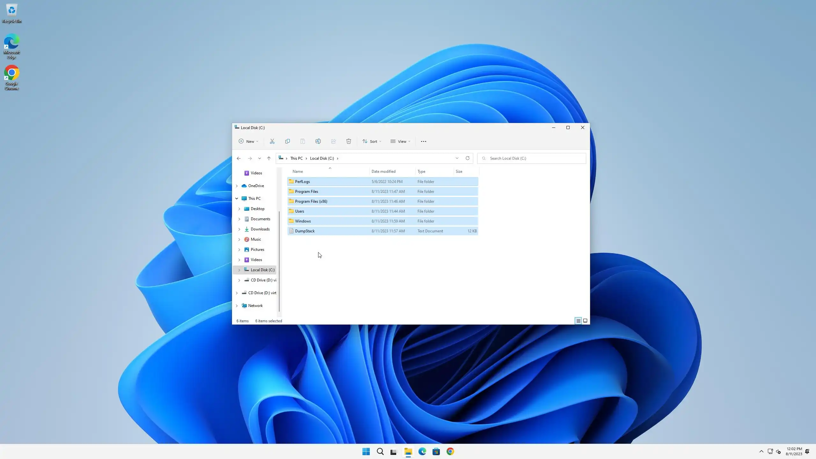Open the Sort menu

pos(372,141)
